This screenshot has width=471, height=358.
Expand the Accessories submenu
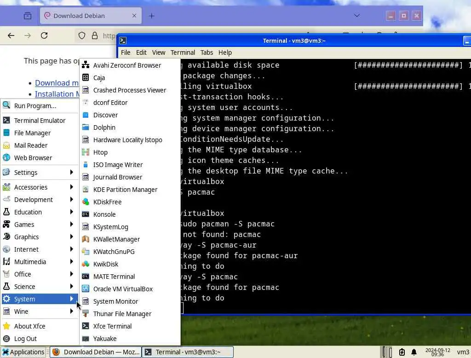[40, 187]
